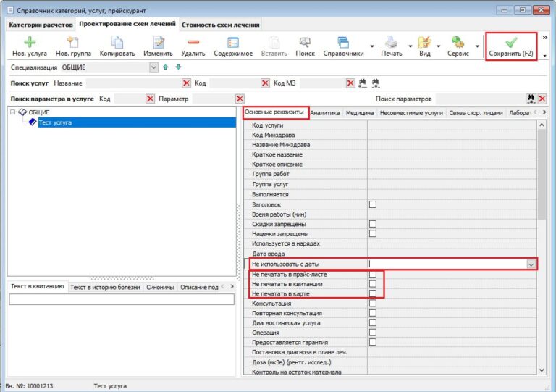Toggle Диагностическая услуга checkbox
This screenshot has height=392, width=556.
373,322
